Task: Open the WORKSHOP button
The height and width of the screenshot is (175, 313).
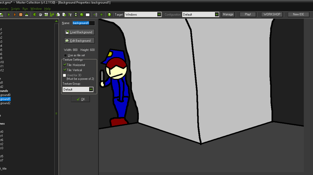Action: pyautogui.click(x=272, y=14)
